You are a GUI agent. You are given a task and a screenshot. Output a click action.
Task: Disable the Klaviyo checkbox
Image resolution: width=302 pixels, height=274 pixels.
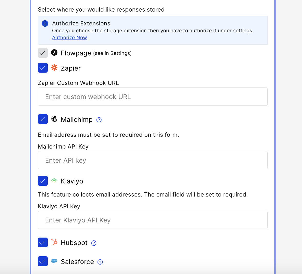click(x=43, y=181)
